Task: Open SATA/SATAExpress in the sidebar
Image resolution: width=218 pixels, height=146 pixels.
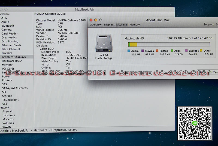Action: coord(15,88)
